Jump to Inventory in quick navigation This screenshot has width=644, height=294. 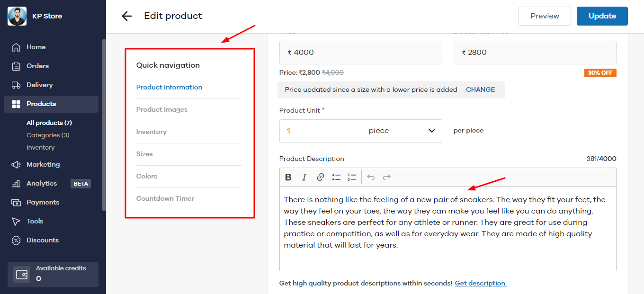point(152,132)
